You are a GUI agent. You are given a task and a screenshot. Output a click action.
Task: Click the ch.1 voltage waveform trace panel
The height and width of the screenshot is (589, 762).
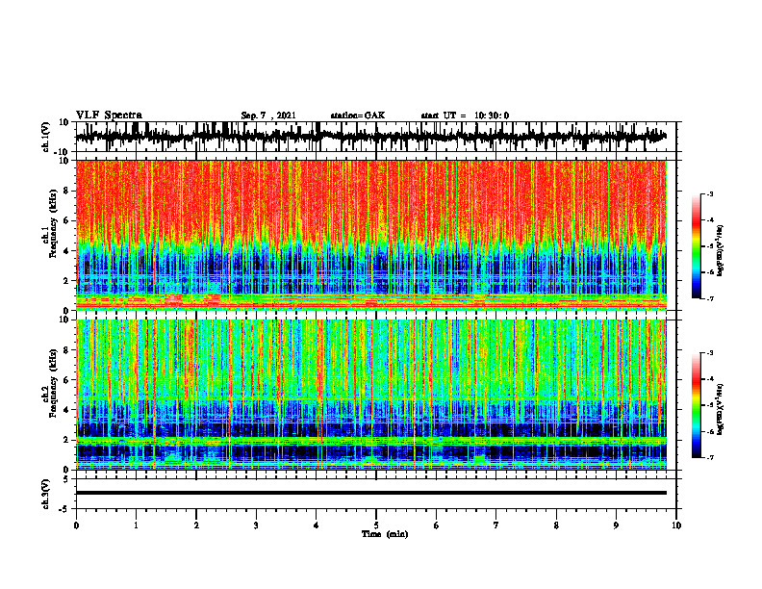point(376,137)
